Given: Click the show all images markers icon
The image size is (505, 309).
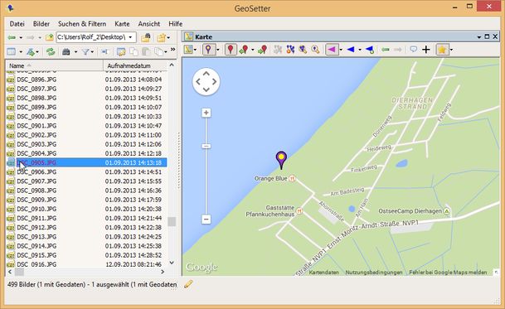Looking at the screenshot, I should click(x=290, y=49).
